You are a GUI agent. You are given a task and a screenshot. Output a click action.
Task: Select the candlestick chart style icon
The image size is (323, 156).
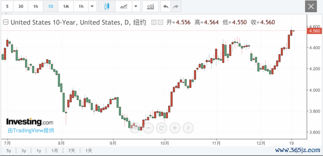tap(107, 7)
